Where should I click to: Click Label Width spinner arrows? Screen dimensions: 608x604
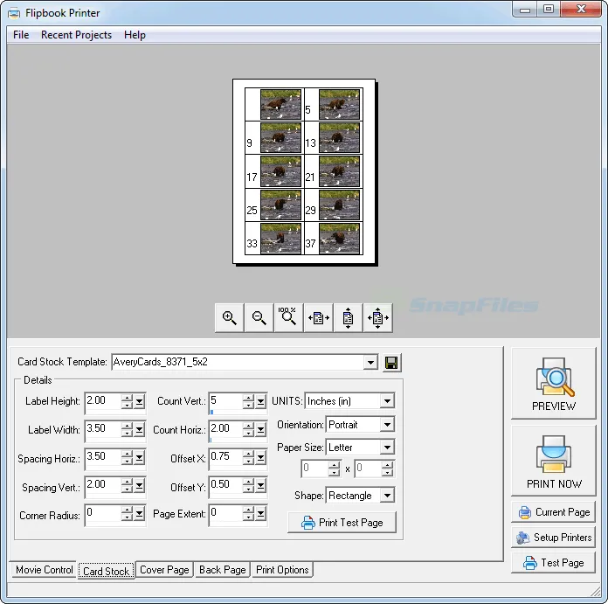[x=127, y=430]
